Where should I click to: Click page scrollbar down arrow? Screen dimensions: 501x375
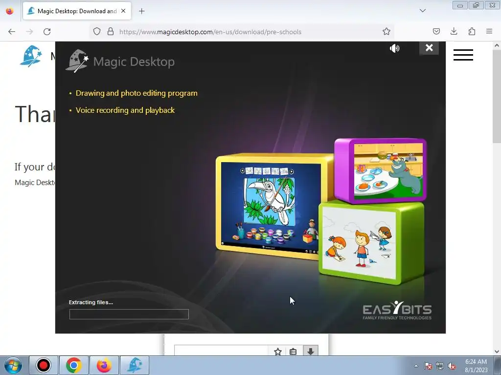(x=497, y=352)
